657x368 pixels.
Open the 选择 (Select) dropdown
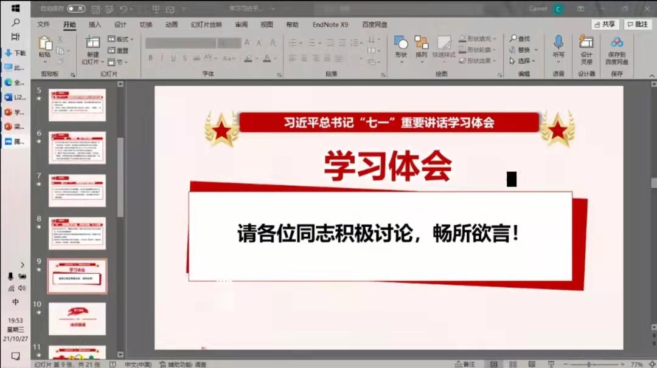522,61
